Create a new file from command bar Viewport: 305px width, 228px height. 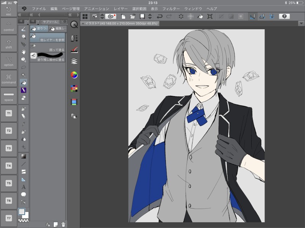pos(123,16)
